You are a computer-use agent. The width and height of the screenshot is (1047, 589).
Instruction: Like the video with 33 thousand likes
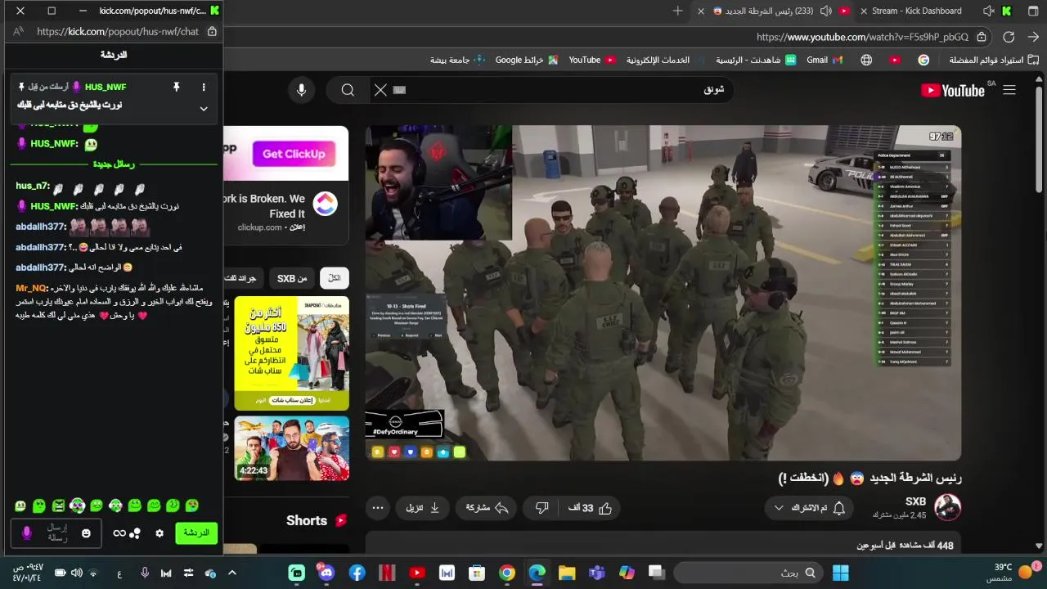coord(591,508)
